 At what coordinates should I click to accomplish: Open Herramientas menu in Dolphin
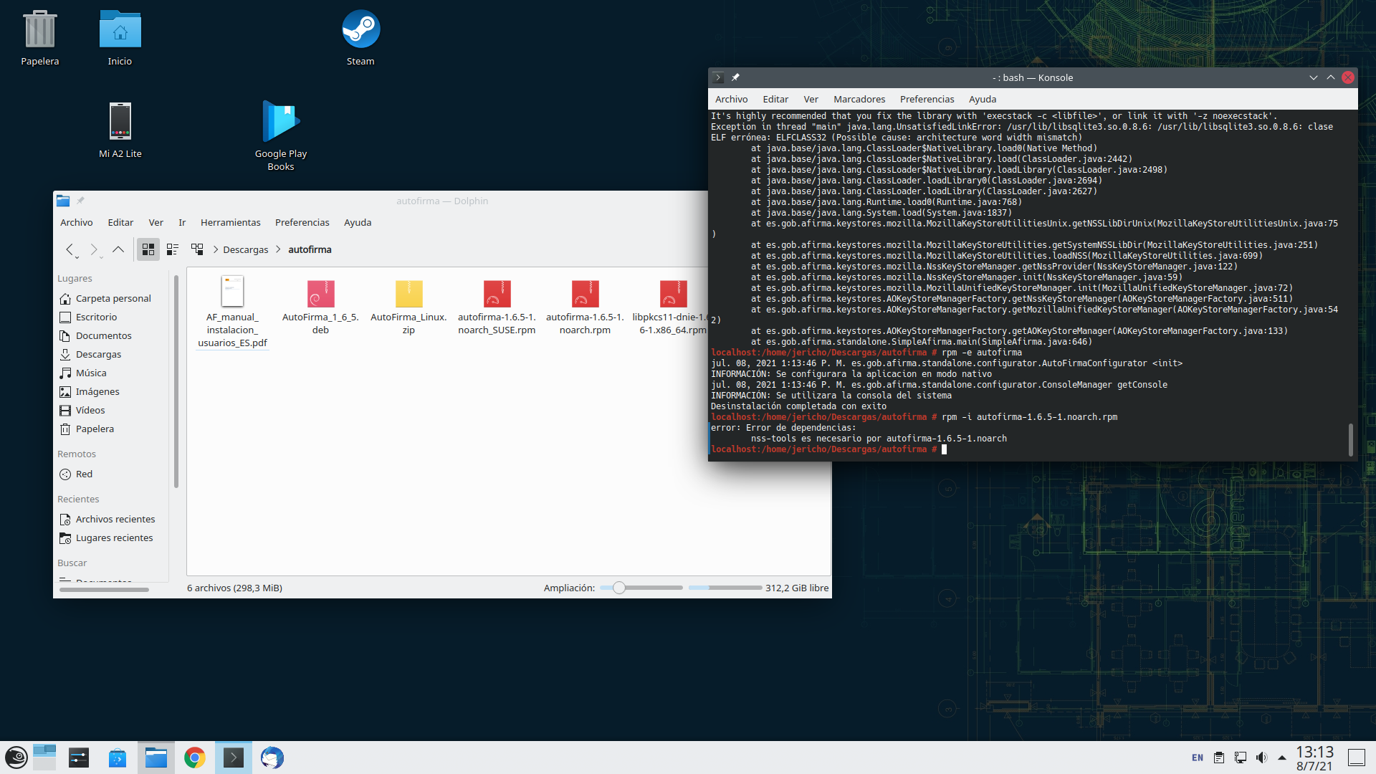230,222
